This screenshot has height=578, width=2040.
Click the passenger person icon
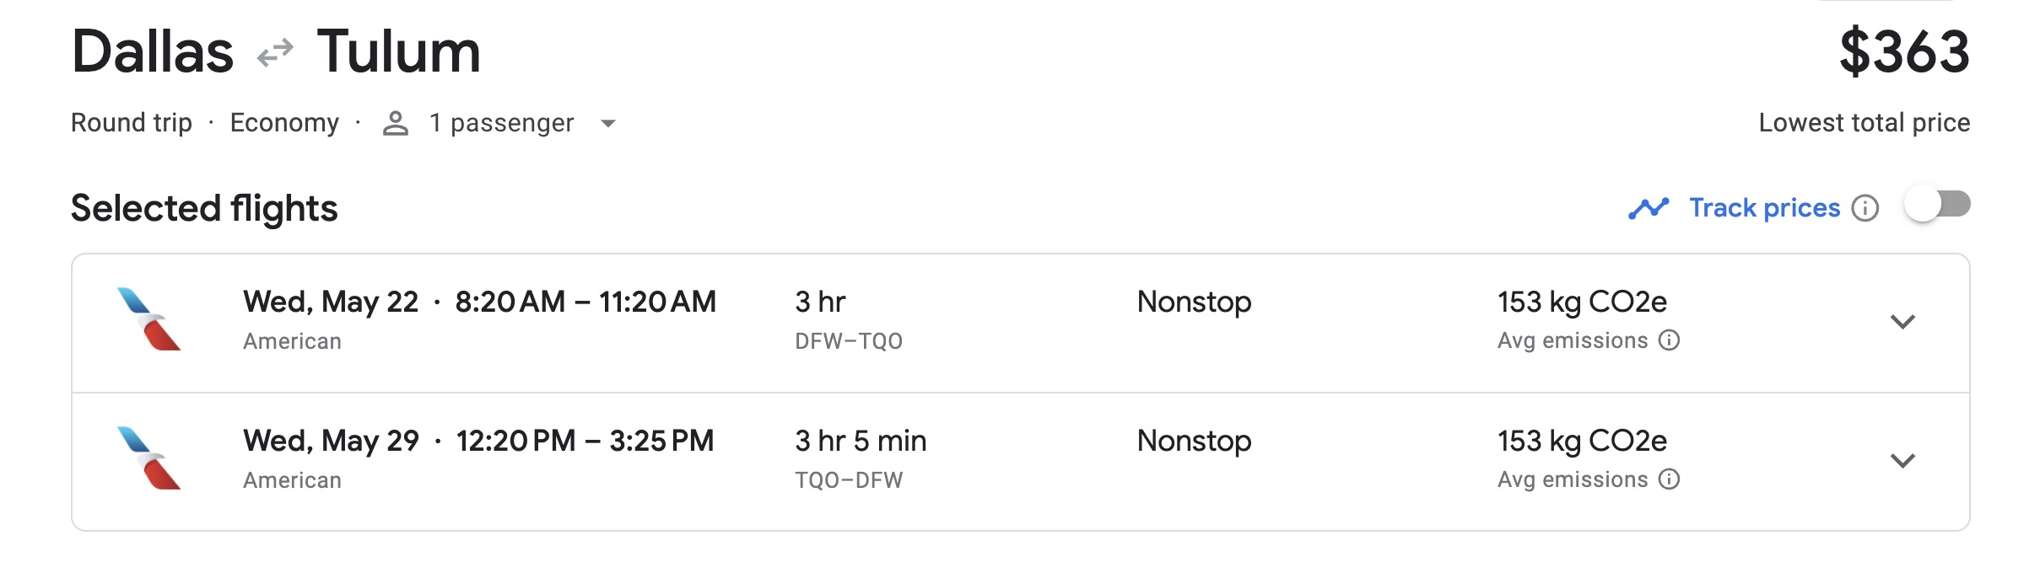tap(395, 123)
